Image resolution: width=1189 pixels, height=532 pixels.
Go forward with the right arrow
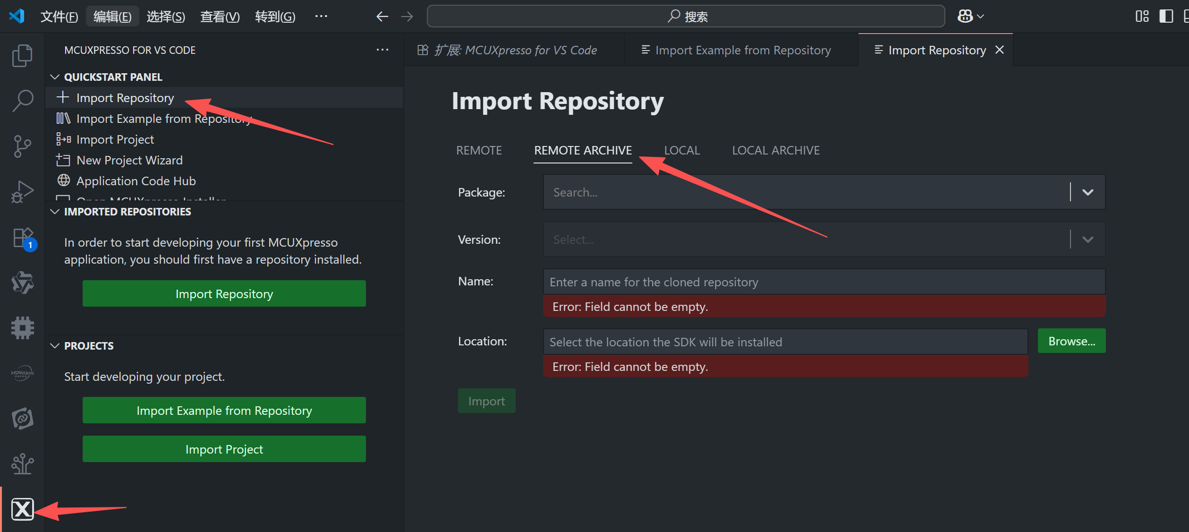pyautogui.click(x=407, y=17)
